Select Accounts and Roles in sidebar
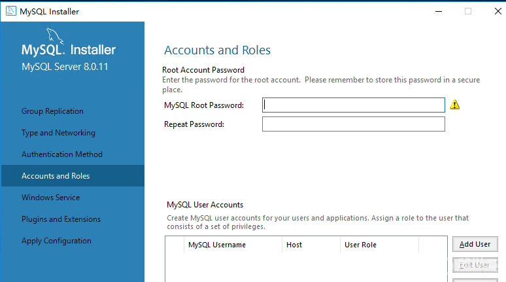Image resolution: width=506 pixels, height=282 pixels. coord(73,176)
